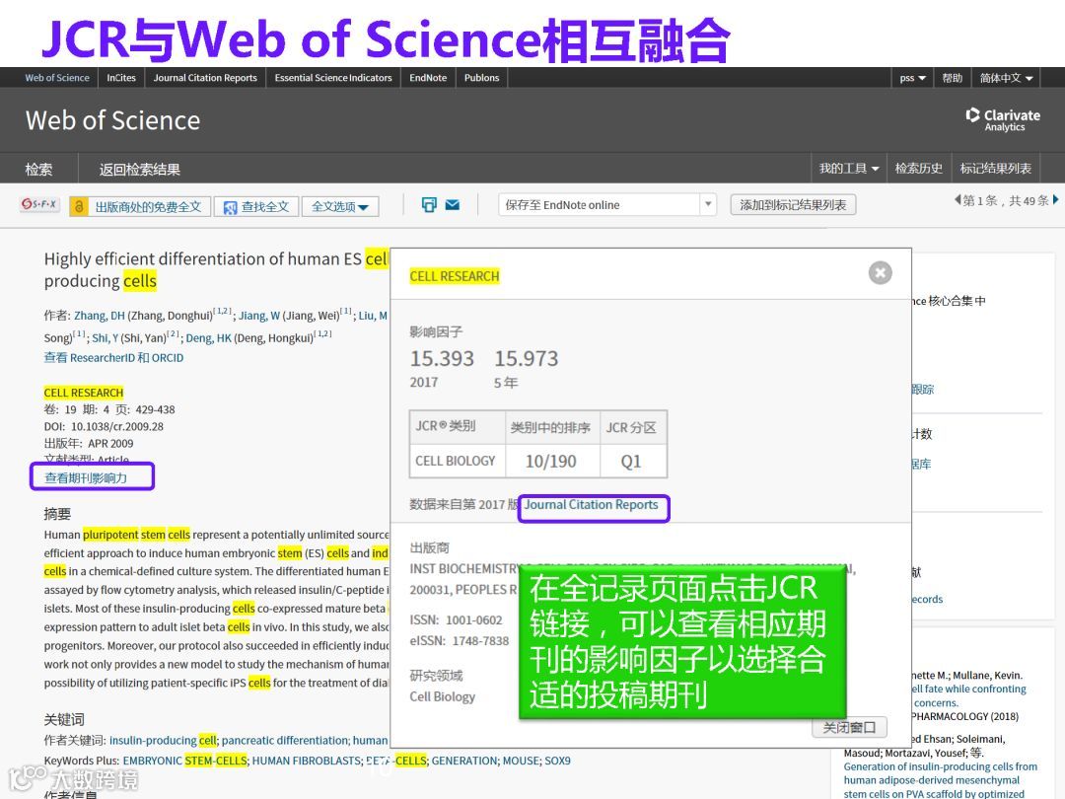The height and width of the screenshot is (799, 1065).
Task: Click JCR quartile Q1 cell
Action: (x=631, y=462)
